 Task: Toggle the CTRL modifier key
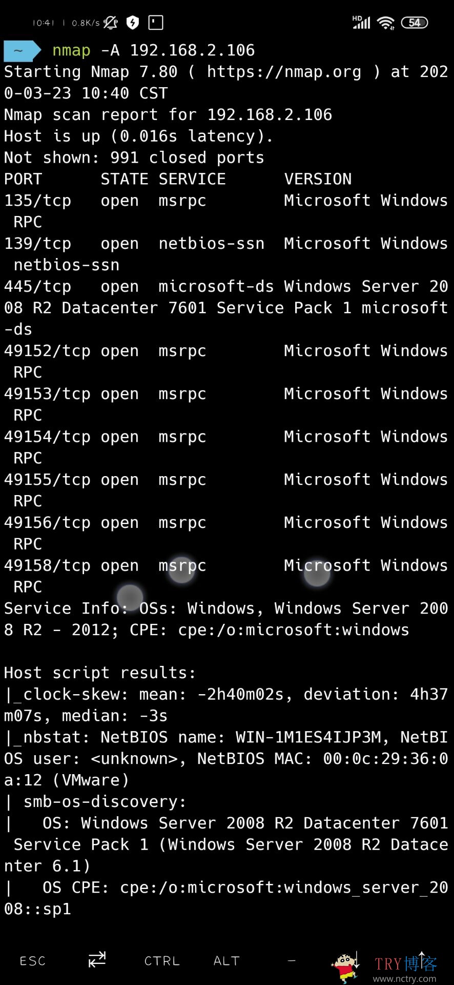[162, 961]
